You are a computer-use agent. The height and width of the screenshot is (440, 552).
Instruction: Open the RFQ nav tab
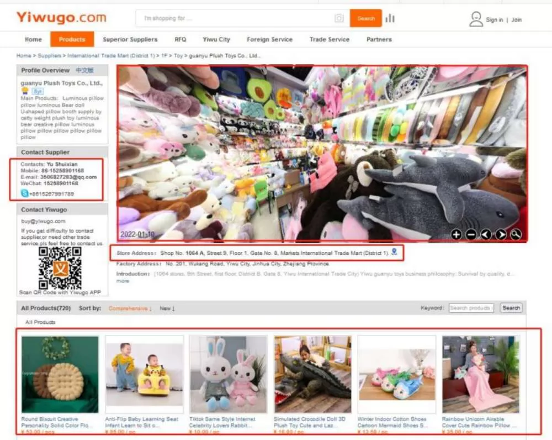(x=181, y=39)
